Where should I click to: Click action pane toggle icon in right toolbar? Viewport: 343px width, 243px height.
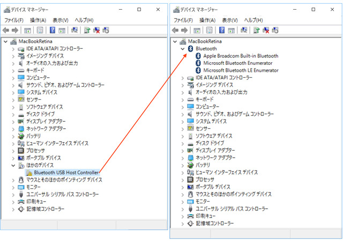coord(232,30)
